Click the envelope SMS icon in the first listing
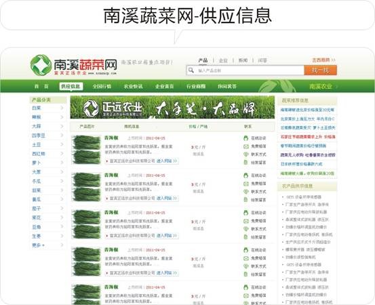The width and height of the screenshot is (375, 305). 246,146
